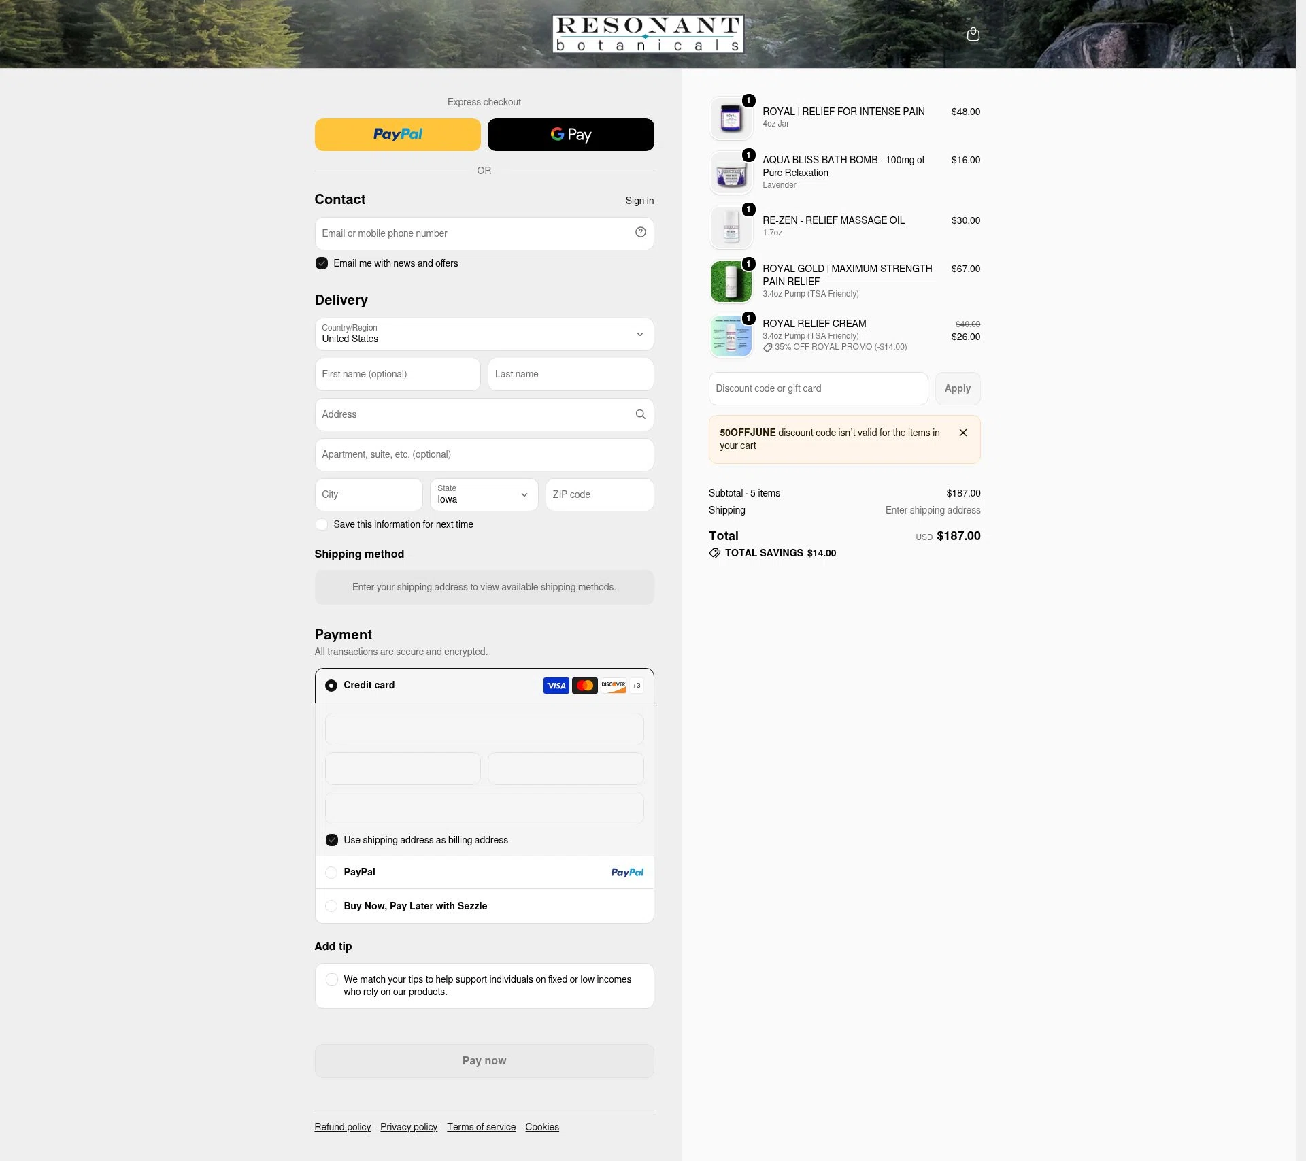The height and width of the screenshot is (1161, 1306).
Task: Show the +3 additional card types
Action: point(637,686)
